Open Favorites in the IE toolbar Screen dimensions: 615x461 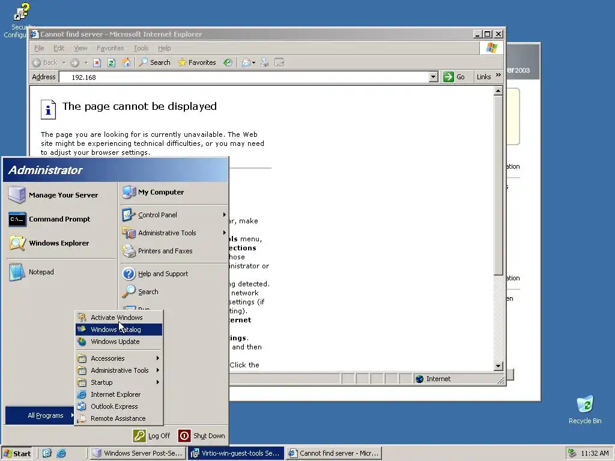[197, 62]
